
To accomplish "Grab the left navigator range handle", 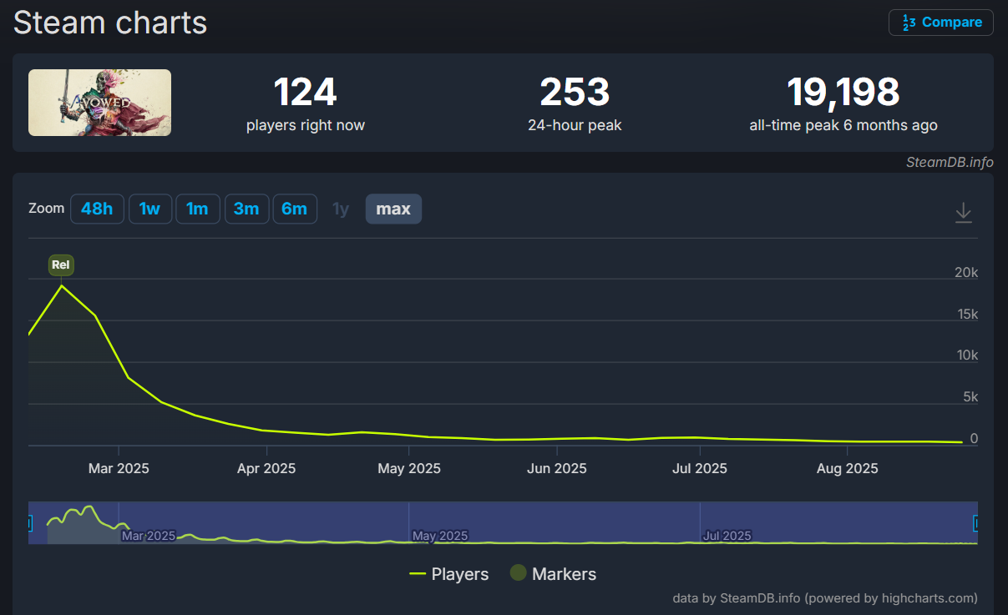I will click(x=29, y=523).
